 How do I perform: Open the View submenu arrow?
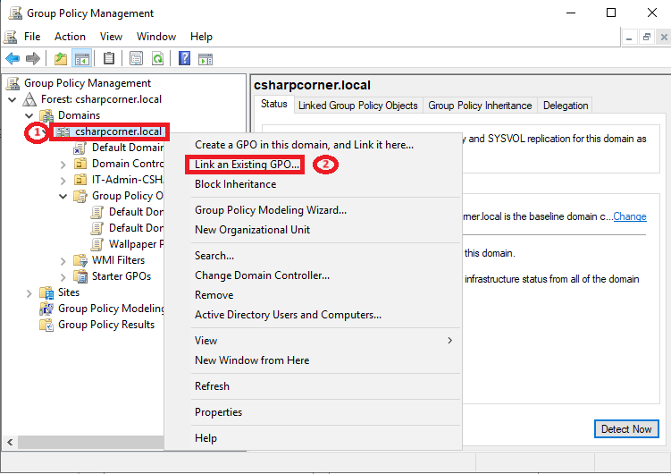(x=449, y=341)
